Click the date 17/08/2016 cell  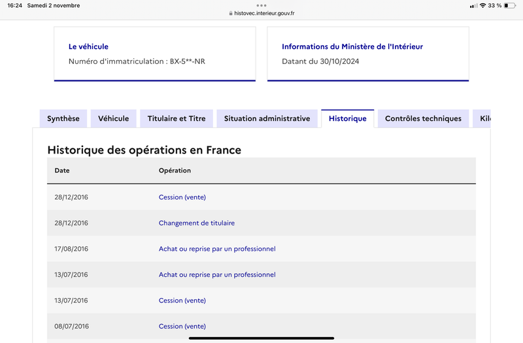[x=71, y=249]
